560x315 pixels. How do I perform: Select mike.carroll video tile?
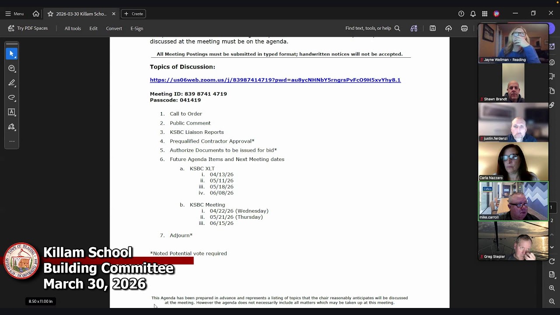pos(513,201)
